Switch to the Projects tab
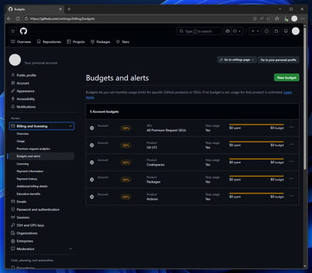 point(76,42)
